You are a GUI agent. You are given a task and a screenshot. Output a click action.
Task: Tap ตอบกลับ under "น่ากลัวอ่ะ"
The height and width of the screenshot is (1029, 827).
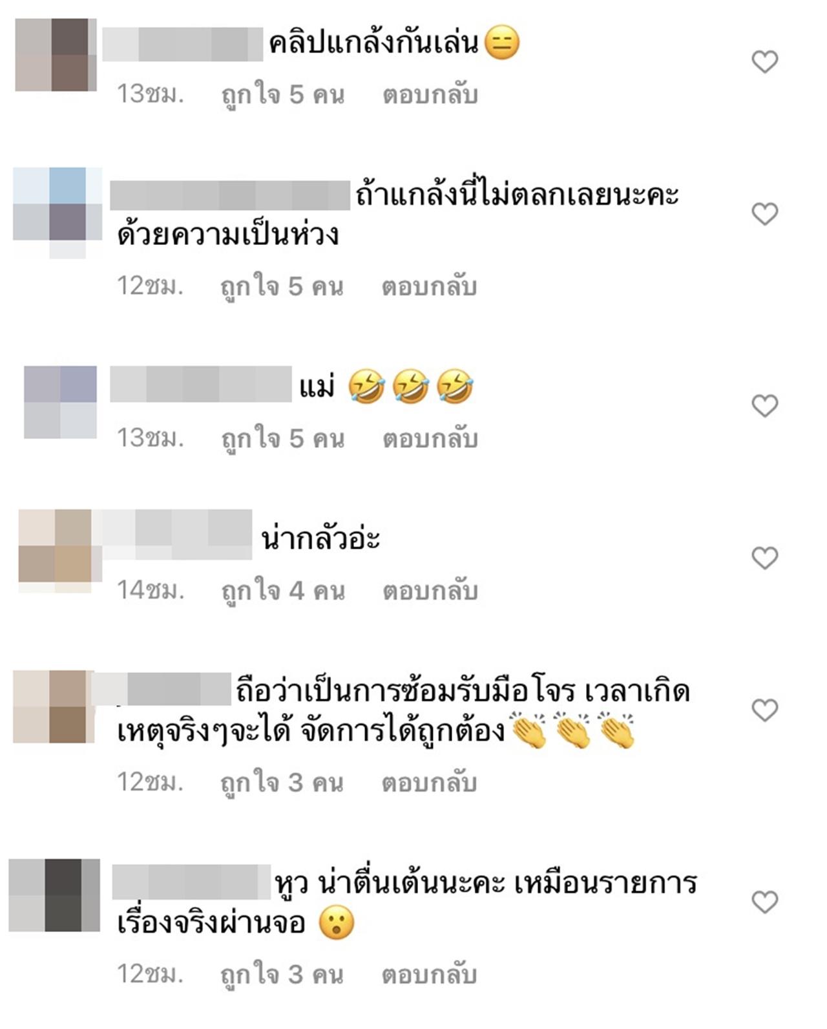[430, 591]
